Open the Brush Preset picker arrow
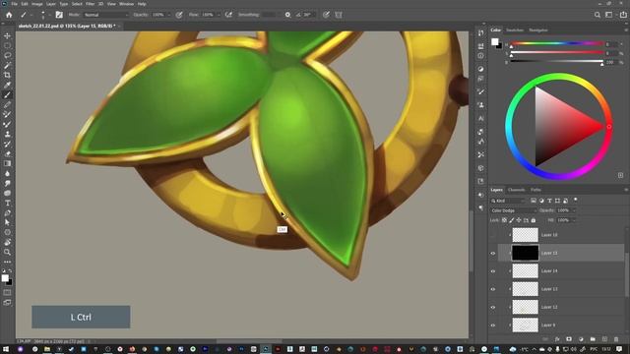The width and height of the screenshot is (630, 354). coord(49,15)
